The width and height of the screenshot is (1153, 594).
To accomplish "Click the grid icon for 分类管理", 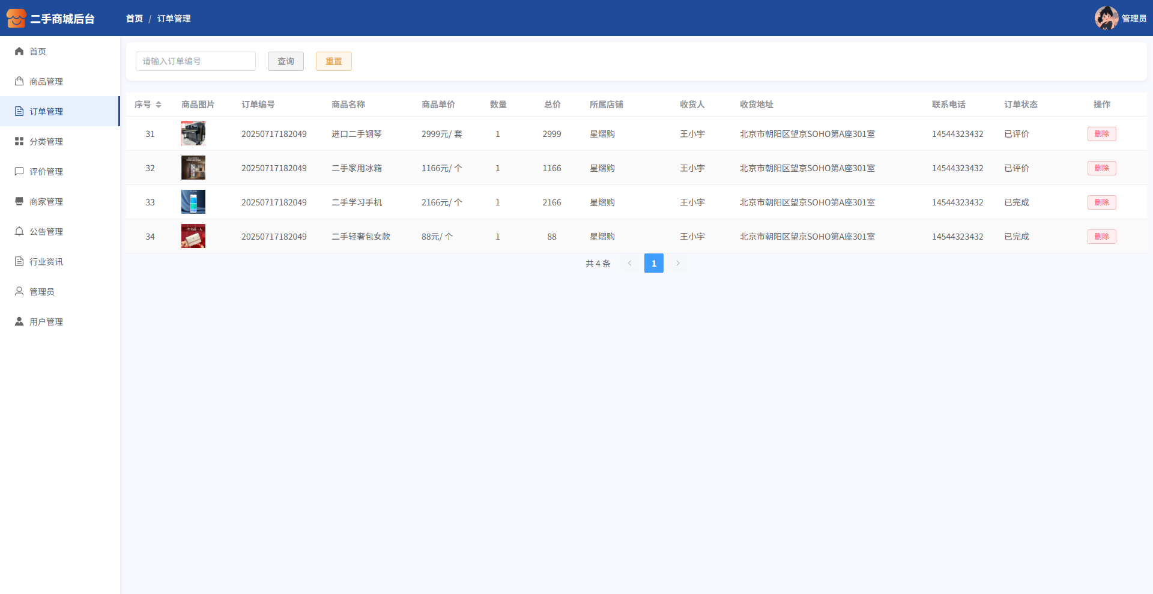I will (x=19, y=141).
